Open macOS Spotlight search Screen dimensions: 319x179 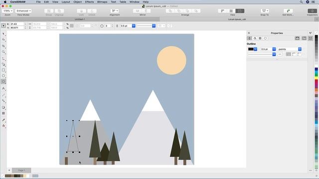pyautogui.click(x=301, y=2)
